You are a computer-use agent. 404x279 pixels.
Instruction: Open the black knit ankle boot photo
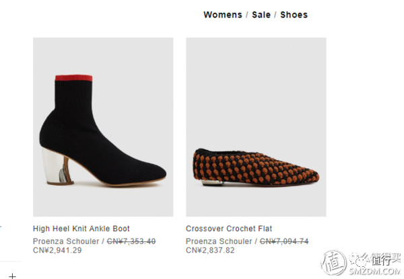point(103,126)
